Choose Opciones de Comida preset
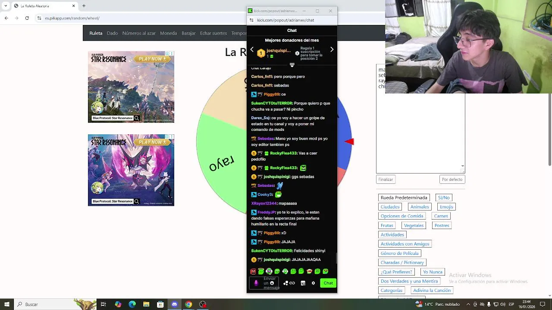The image size is (552, 310). [402, 216]
